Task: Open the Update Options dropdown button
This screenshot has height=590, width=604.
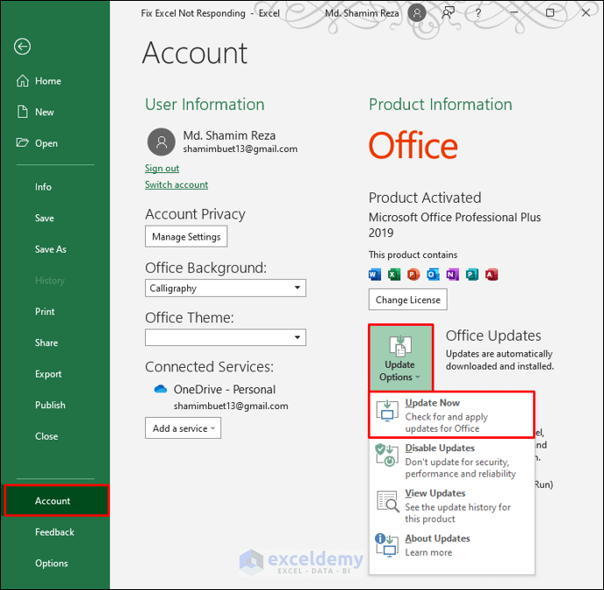Action: point(400,357)
